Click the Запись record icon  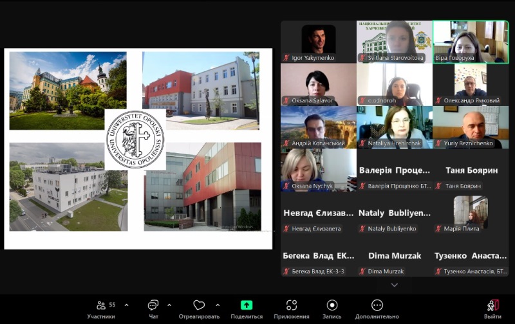tap(332, 305)
